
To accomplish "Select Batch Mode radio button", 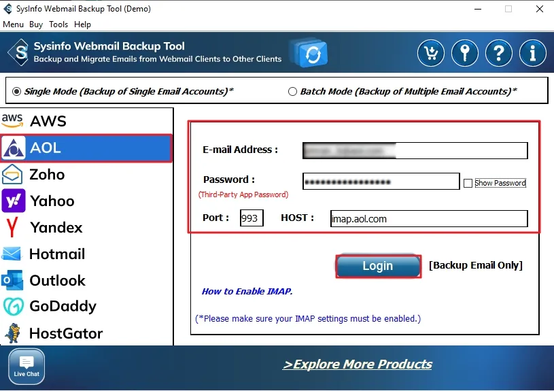I will point(292,92).
